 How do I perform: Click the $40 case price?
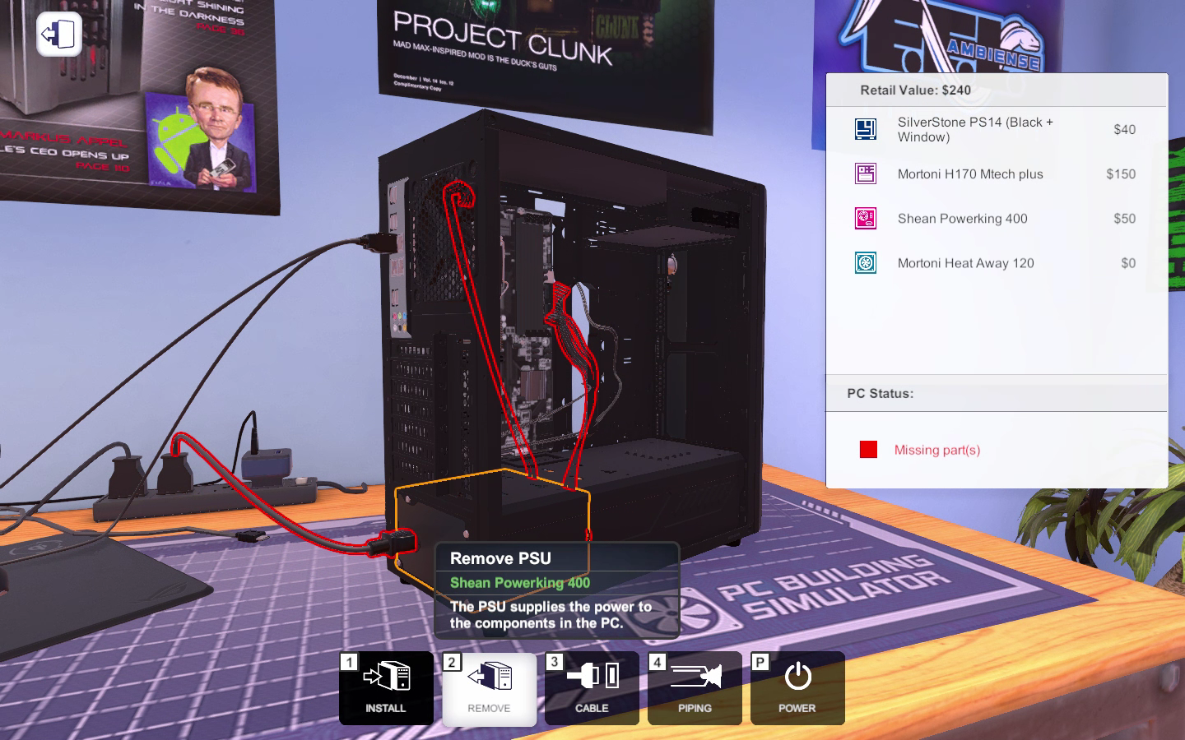pyautogui.click(x=1124, y=129)
